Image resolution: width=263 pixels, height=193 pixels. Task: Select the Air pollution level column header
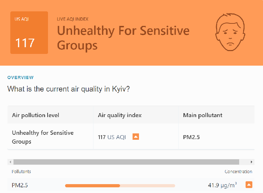tap(36, 115)
